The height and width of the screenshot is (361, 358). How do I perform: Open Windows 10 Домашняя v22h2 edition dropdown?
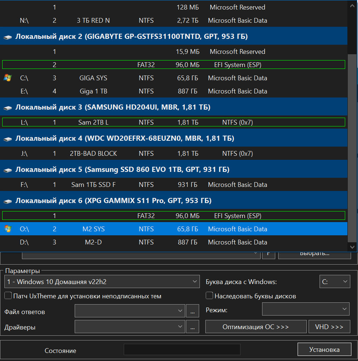click(x=102, y=281)
